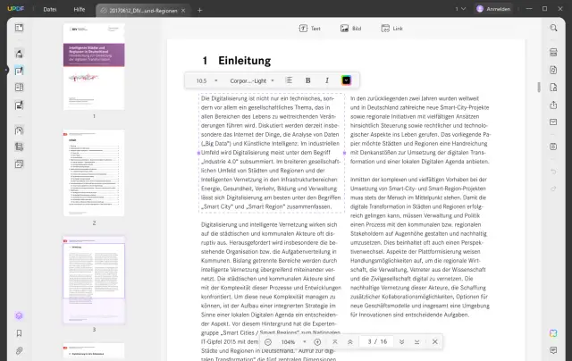Add a Bild image element
The width and height of the screenshot is (572, 361).
click(350, 29)
